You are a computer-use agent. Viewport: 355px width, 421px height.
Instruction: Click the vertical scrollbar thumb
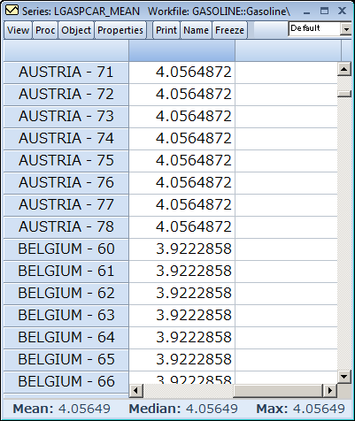point(343,94)
